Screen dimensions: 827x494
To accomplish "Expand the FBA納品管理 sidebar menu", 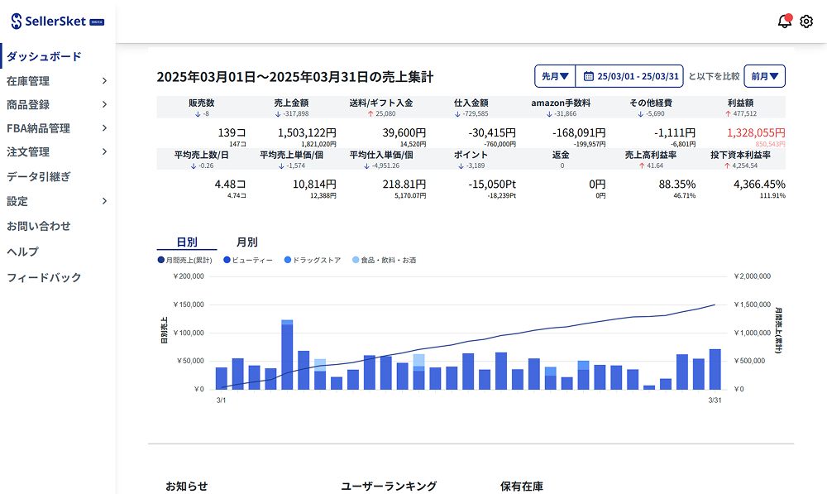I will pos(56,128).
